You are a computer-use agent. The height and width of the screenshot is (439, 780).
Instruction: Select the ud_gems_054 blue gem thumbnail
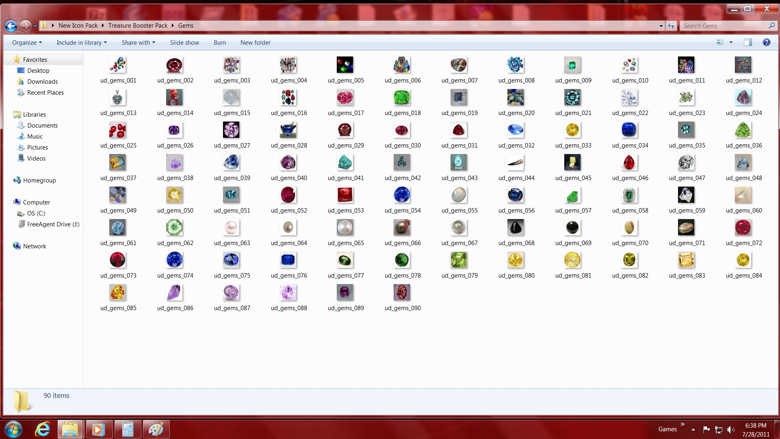(402, 195)
